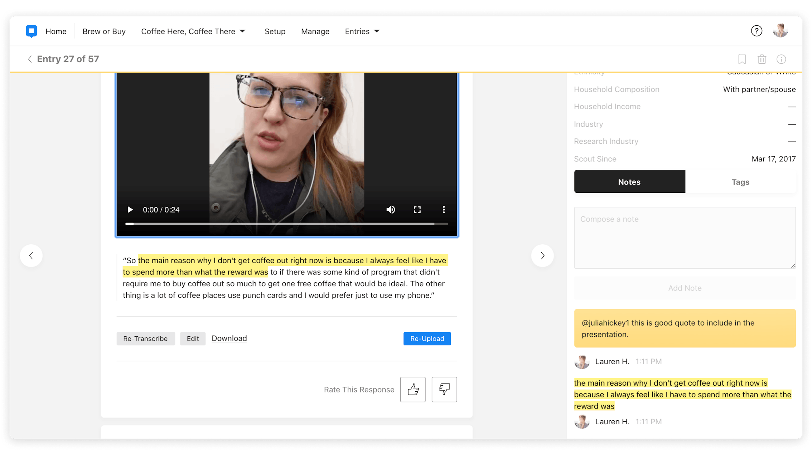
Task: Delete entry using the trash icon
Action: click(x=762, y=59)
